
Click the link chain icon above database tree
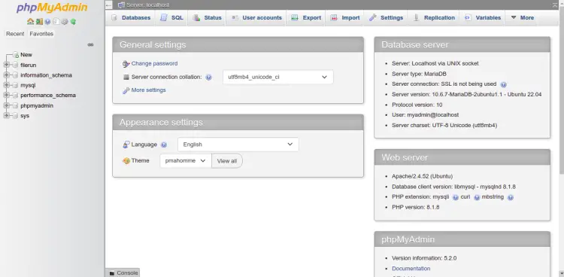[91, 44]
